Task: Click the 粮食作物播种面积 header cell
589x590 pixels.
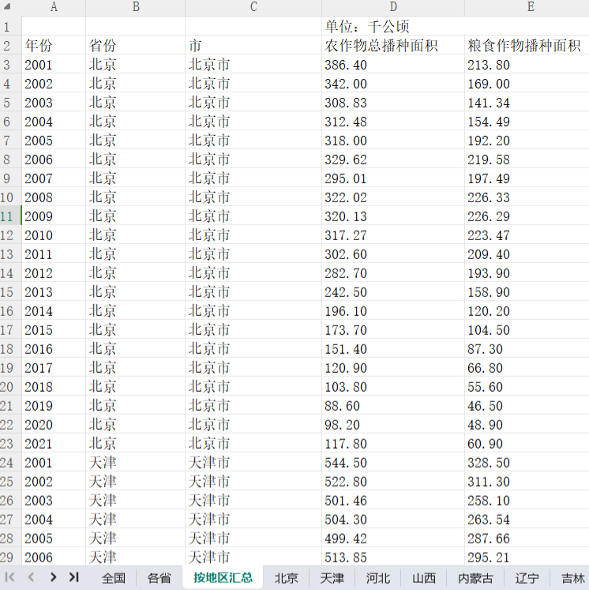Action: pos(527,46)
